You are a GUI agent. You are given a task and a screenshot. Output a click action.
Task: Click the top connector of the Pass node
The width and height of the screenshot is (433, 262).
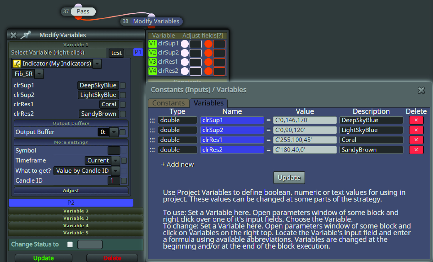point(78,6)
